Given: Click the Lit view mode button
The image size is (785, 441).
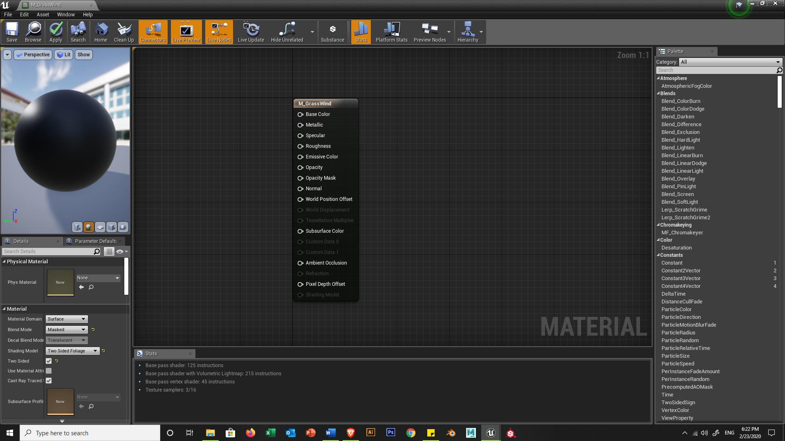Looking at the screenshot, I should pos(63,55).
